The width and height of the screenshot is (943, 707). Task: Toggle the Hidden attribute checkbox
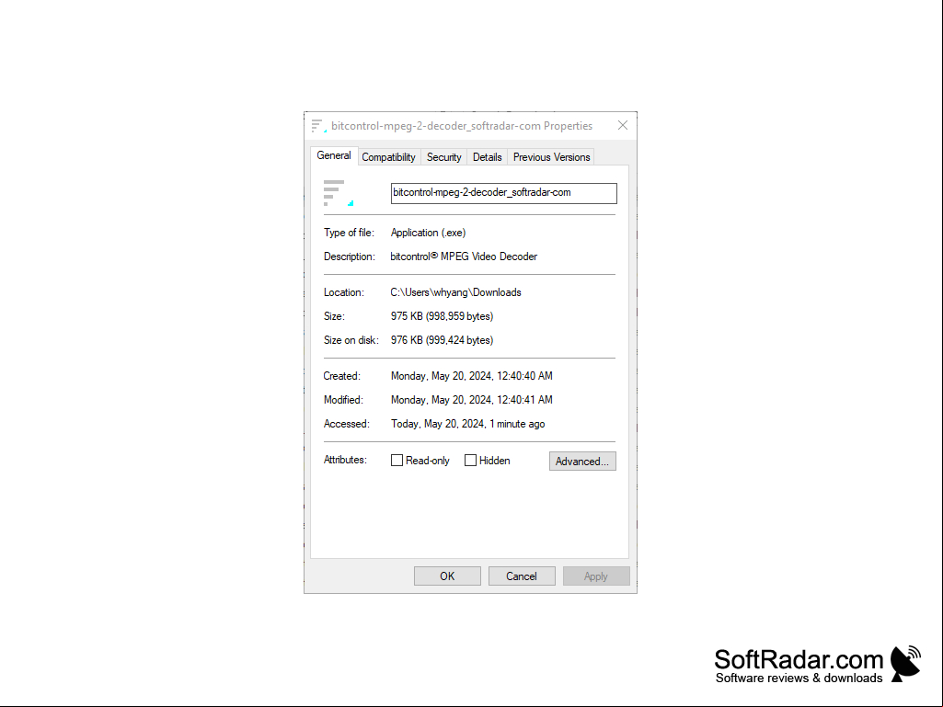click(471, 461)
